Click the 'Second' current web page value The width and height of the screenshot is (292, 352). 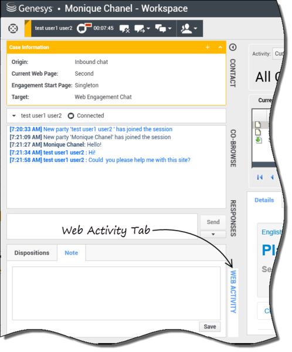(84, 74)
